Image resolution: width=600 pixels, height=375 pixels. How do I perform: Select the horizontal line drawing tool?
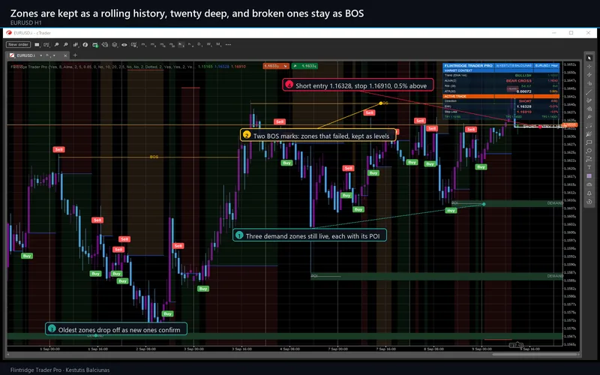coord(589,83)
